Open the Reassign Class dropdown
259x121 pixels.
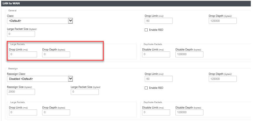(40, 79)
